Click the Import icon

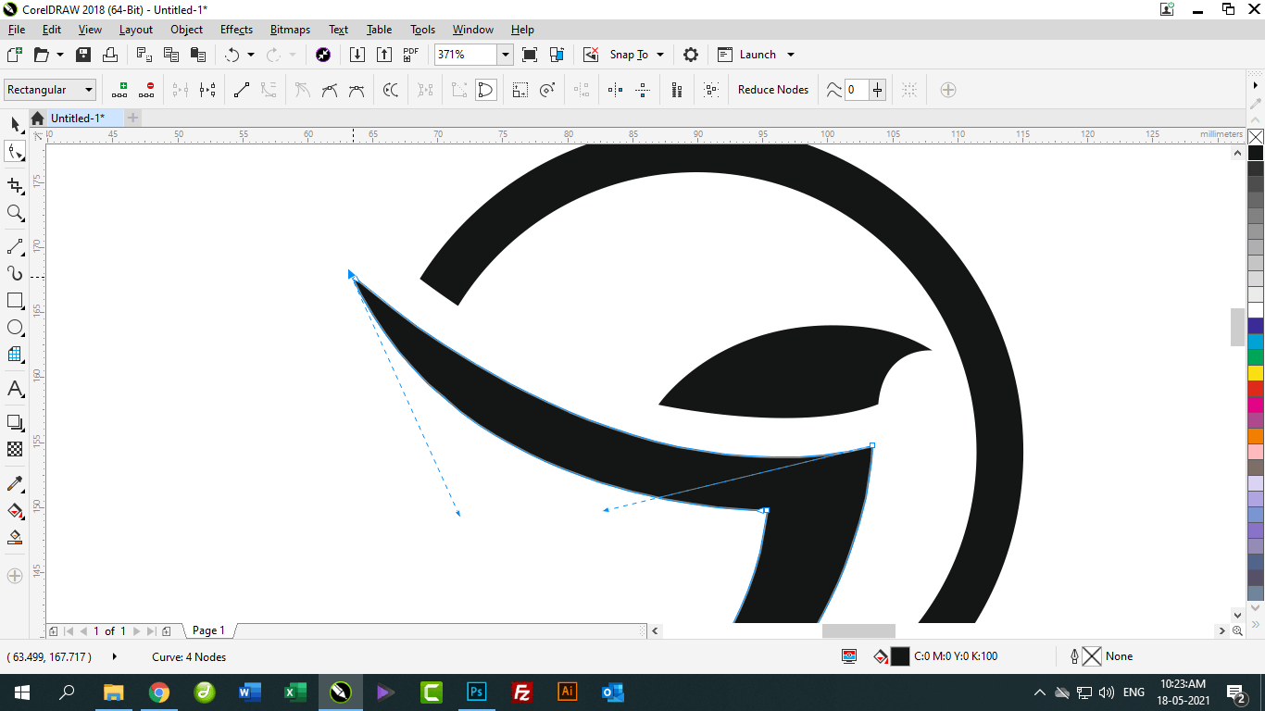click(x=357, y=55)
